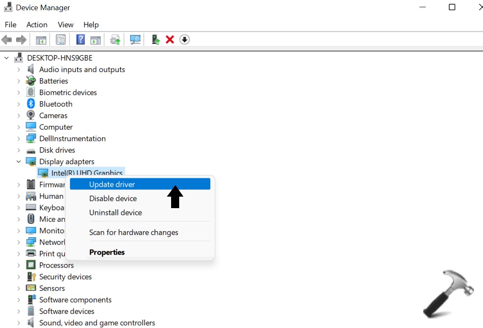Click the blue Help question-mark icon
This screenshot has height=328, width=483.
coord(80,39)
